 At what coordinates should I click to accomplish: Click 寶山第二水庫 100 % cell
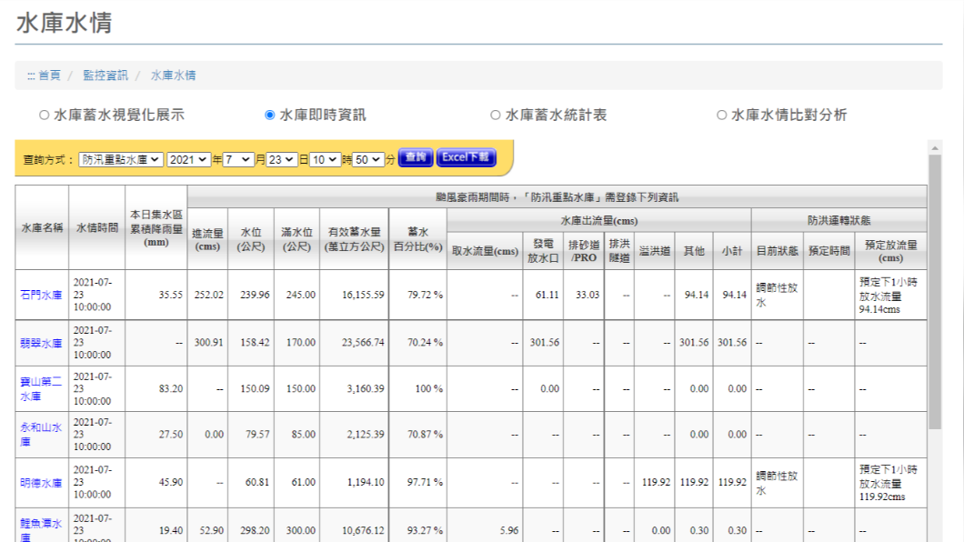[x=418, y=389]
